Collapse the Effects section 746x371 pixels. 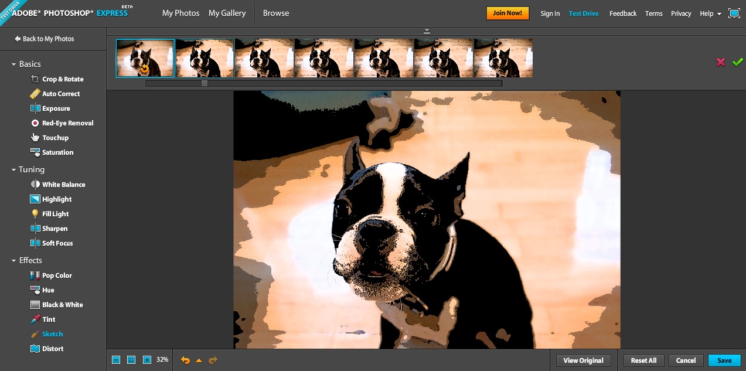coord(14,261)
